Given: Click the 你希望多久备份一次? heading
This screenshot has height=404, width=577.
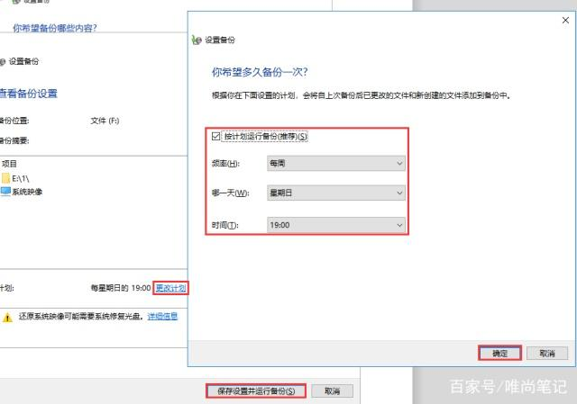Looking at the screenshot, I should click(x=266, y=71).
